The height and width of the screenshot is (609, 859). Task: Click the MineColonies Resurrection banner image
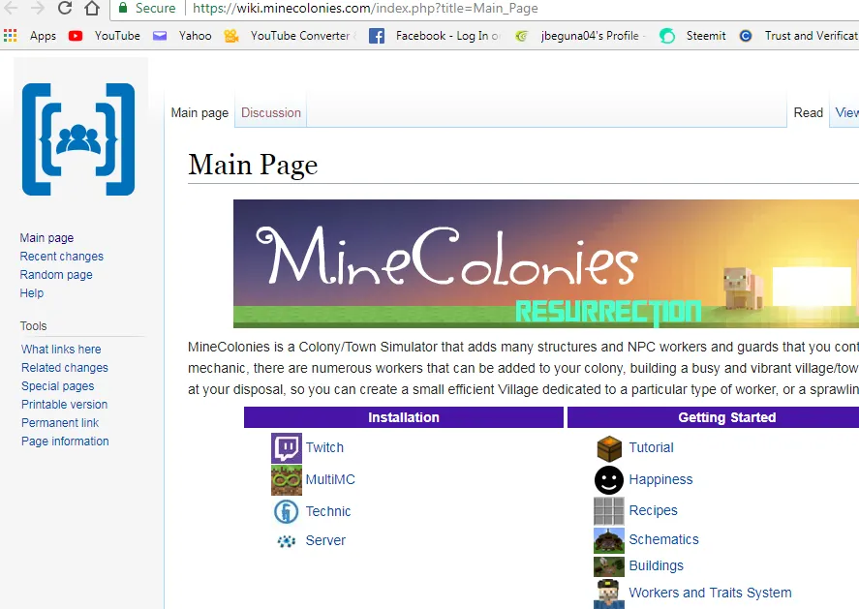coord(546,264)
